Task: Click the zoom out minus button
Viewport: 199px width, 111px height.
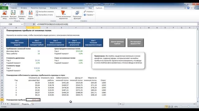Action: [x=181, y=107]
